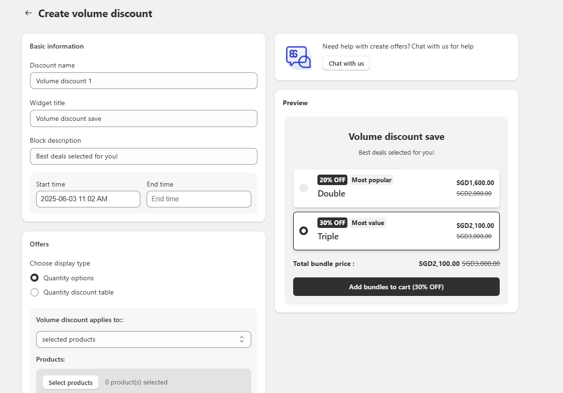Choose the Double offer radio in preview
The image size is (563, 393).
point(304,188)
